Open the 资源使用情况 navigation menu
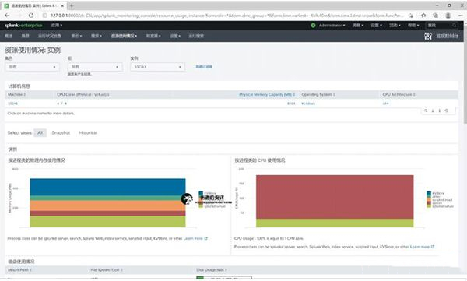 tap(125, 36)
